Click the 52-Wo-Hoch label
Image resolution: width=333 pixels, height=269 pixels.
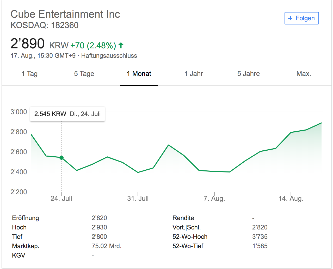coord(190,237)
